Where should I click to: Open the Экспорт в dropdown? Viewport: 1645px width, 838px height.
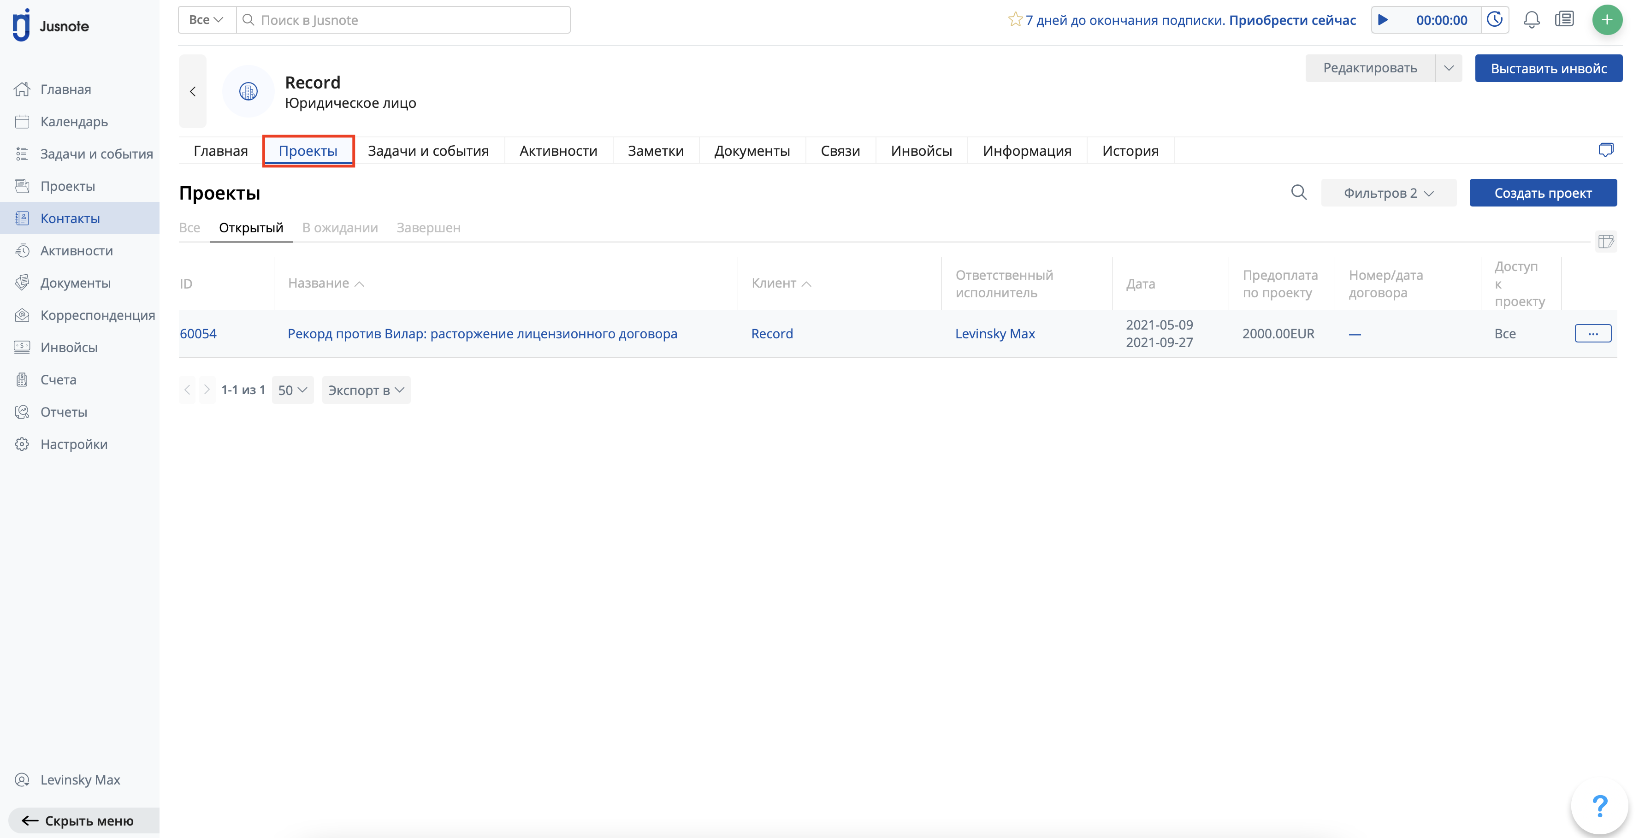click(x=366, y=390)
